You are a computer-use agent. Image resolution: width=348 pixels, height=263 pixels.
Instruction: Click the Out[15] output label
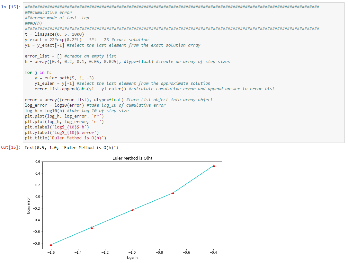(10, 148)
